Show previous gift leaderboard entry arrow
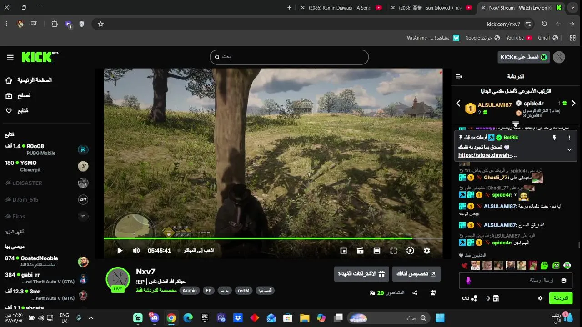 click(x=458, y=104)
